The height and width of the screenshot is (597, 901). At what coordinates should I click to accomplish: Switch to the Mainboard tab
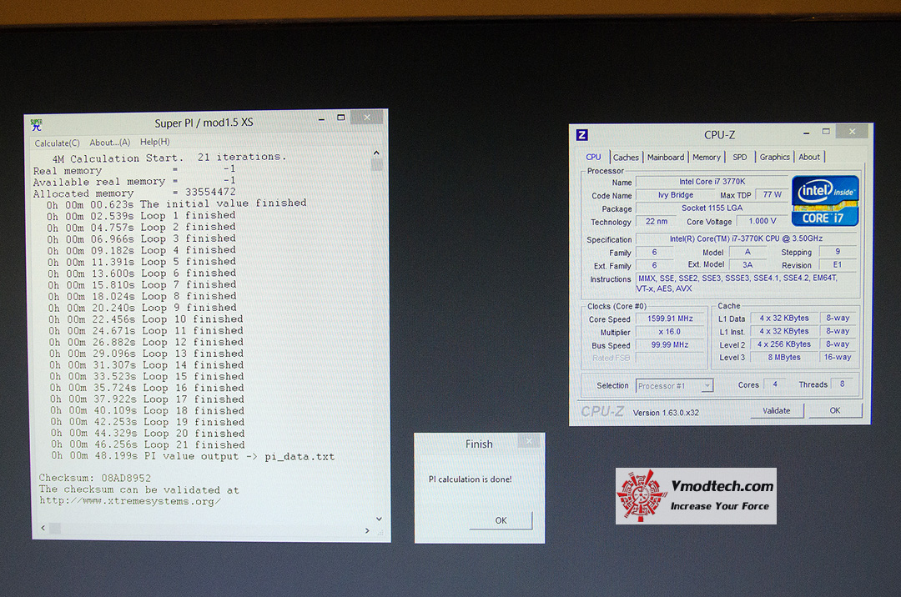click(x=666, y=158)
